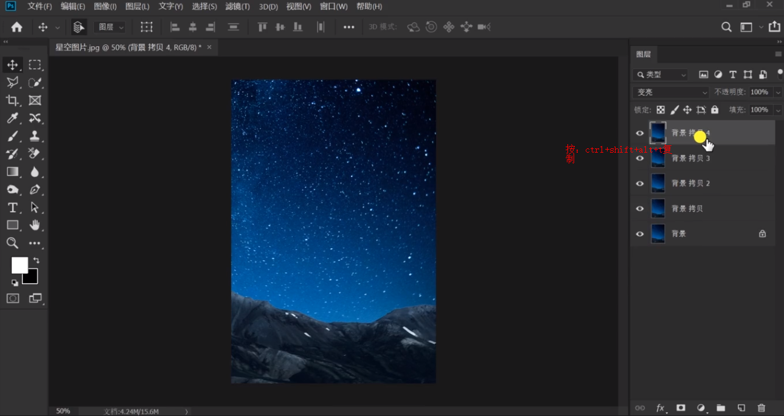Toggle layer filtering switch

click(x=780, y=74)
